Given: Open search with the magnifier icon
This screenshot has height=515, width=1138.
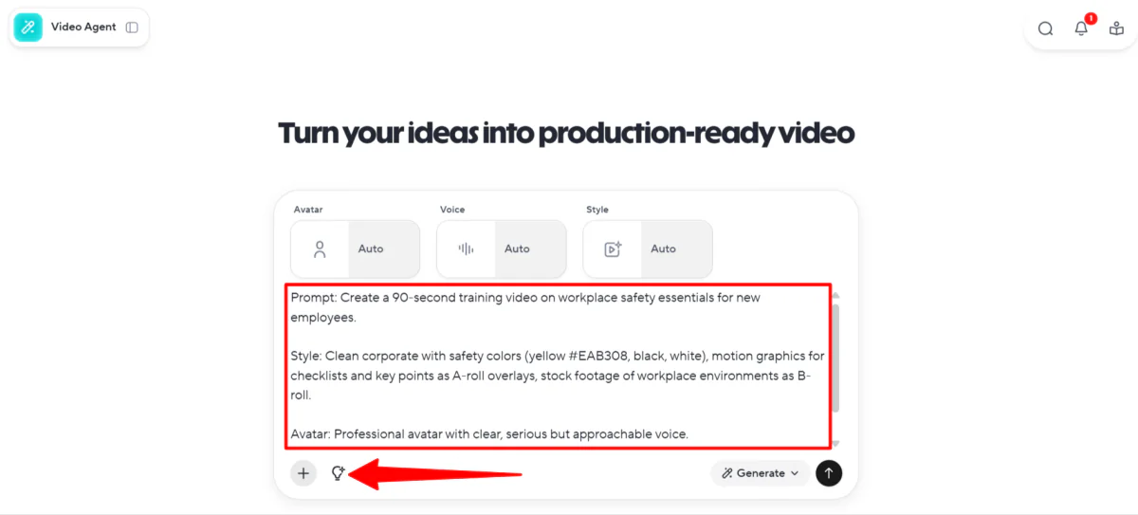Looking at the screenshot, I should [1045, 28].
